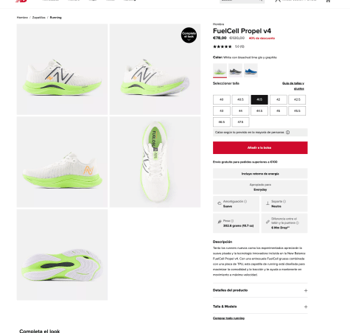Click the New Balance logo

(21, 1)
